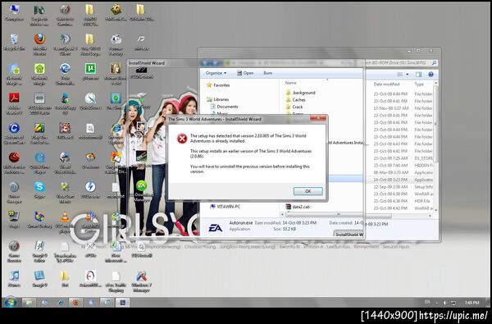Open the Organize dropdown in Explorer

pyautogui.click(x=216, y=73)
